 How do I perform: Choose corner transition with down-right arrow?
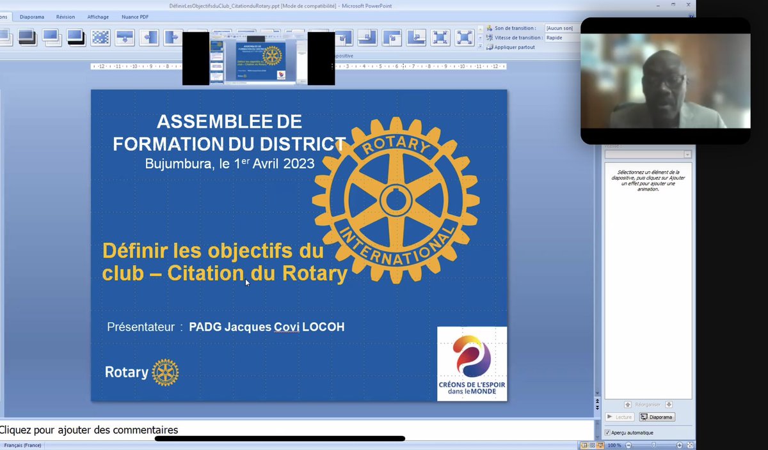(x=392, y=38)
